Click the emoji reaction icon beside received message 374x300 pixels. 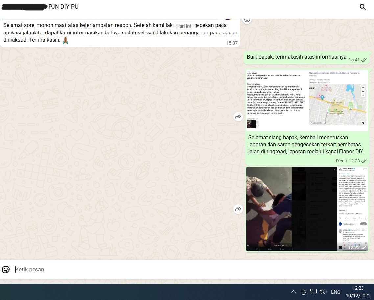[247, 20]
